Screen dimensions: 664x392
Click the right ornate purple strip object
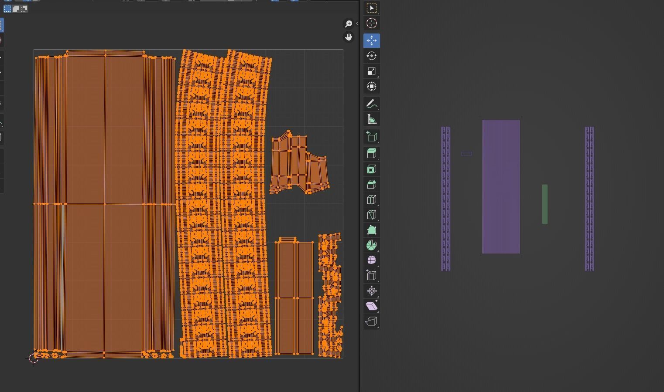[589, 199]
